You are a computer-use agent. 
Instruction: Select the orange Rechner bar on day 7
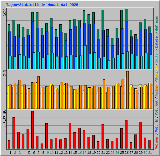[38, 93]
